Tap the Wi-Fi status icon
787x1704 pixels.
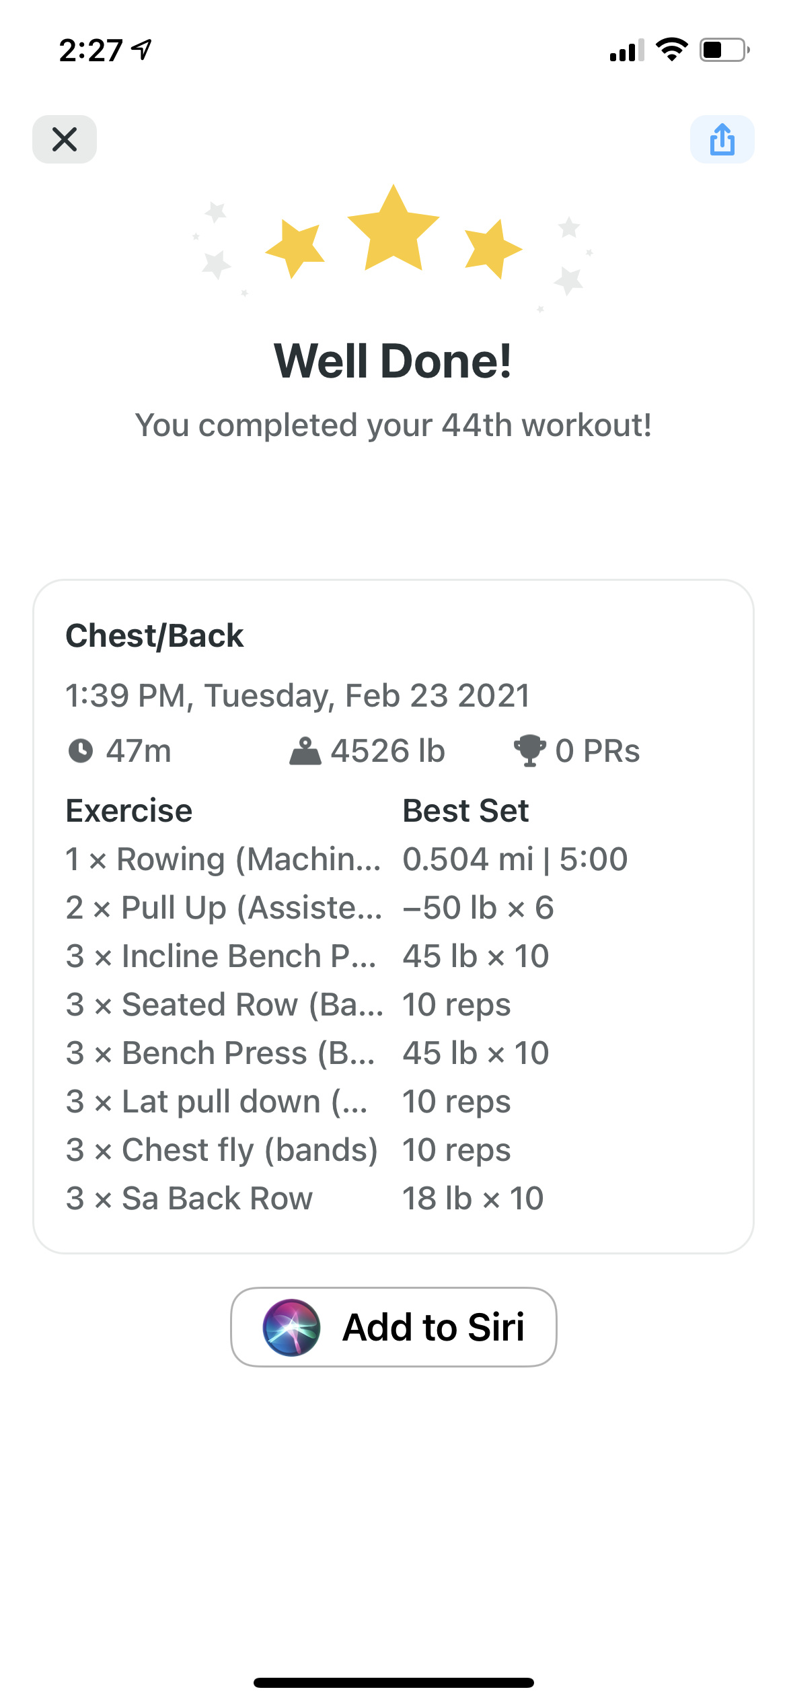click(x=671, y=50)
